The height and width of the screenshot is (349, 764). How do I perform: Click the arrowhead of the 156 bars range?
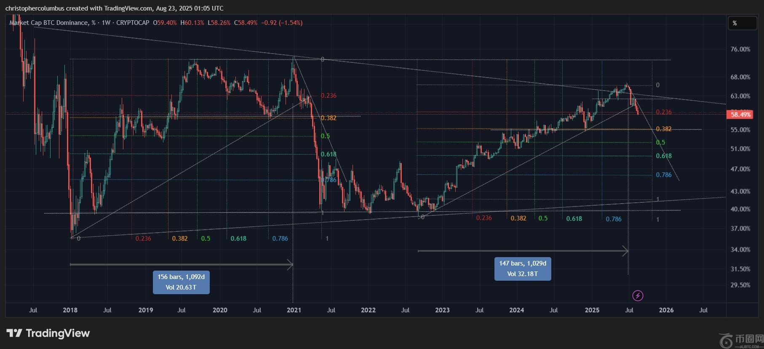(x=290, y=265)
